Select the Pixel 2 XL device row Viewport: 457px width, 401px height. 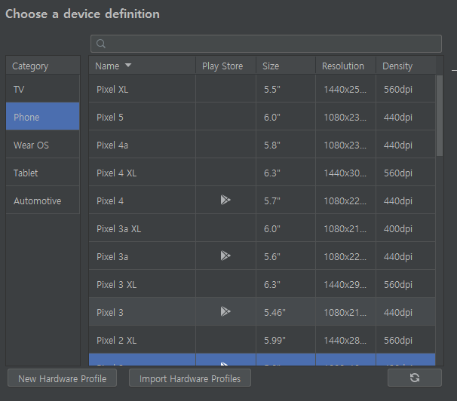pos(262,340)
